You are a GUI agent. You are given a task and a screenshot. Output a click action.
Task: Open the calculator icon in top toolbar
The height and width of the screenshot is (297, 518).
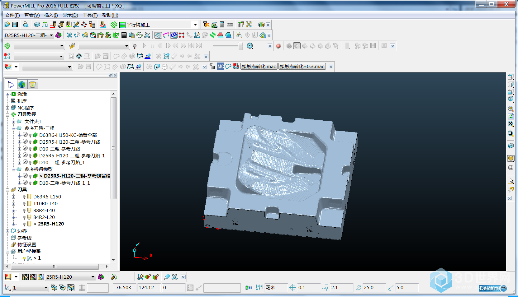[x=222, y=25]
